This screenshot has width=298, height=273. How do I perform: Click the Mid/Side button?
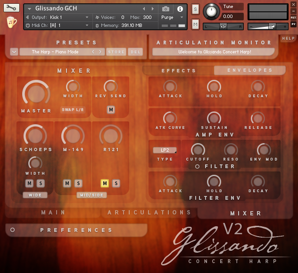pyautogui.click(x=91, y=195)
